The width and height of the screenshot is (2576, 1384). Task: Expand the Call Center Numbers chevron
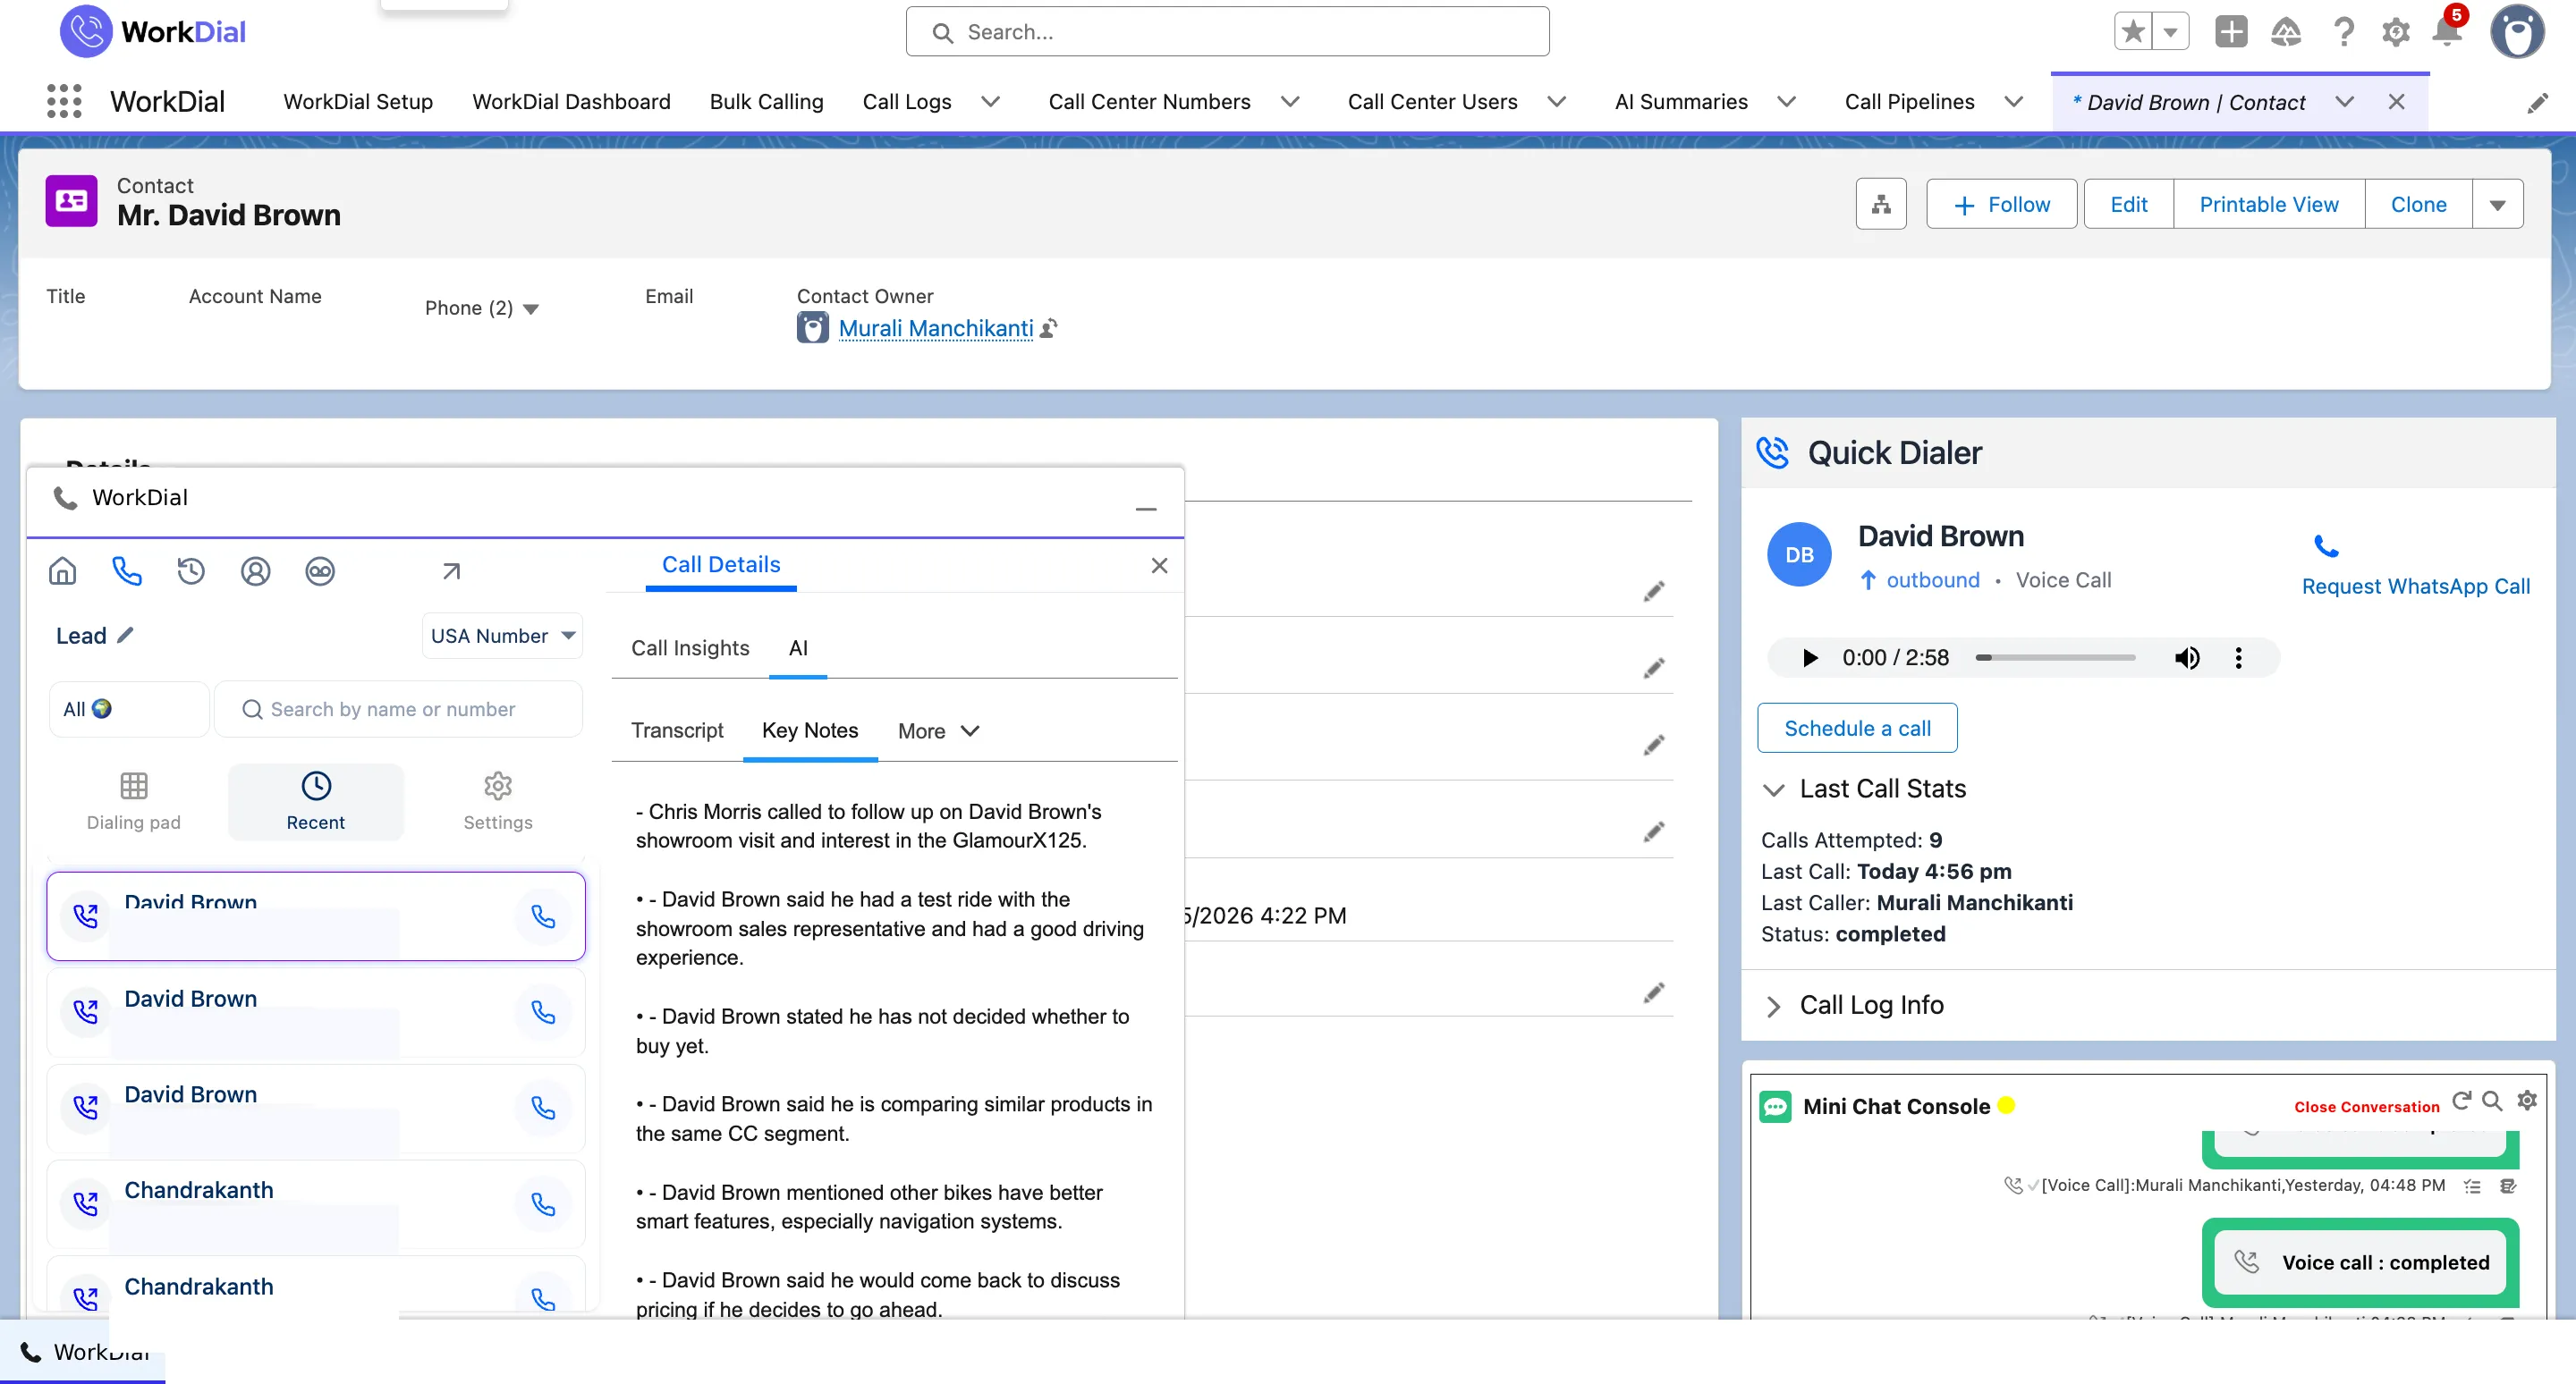pos(1290,102)
